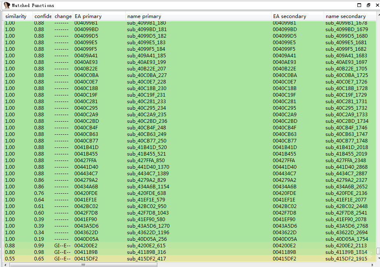Select row sub_4434C7_1389
Screen dimensions: 380x267
click(x=189, y=174)
